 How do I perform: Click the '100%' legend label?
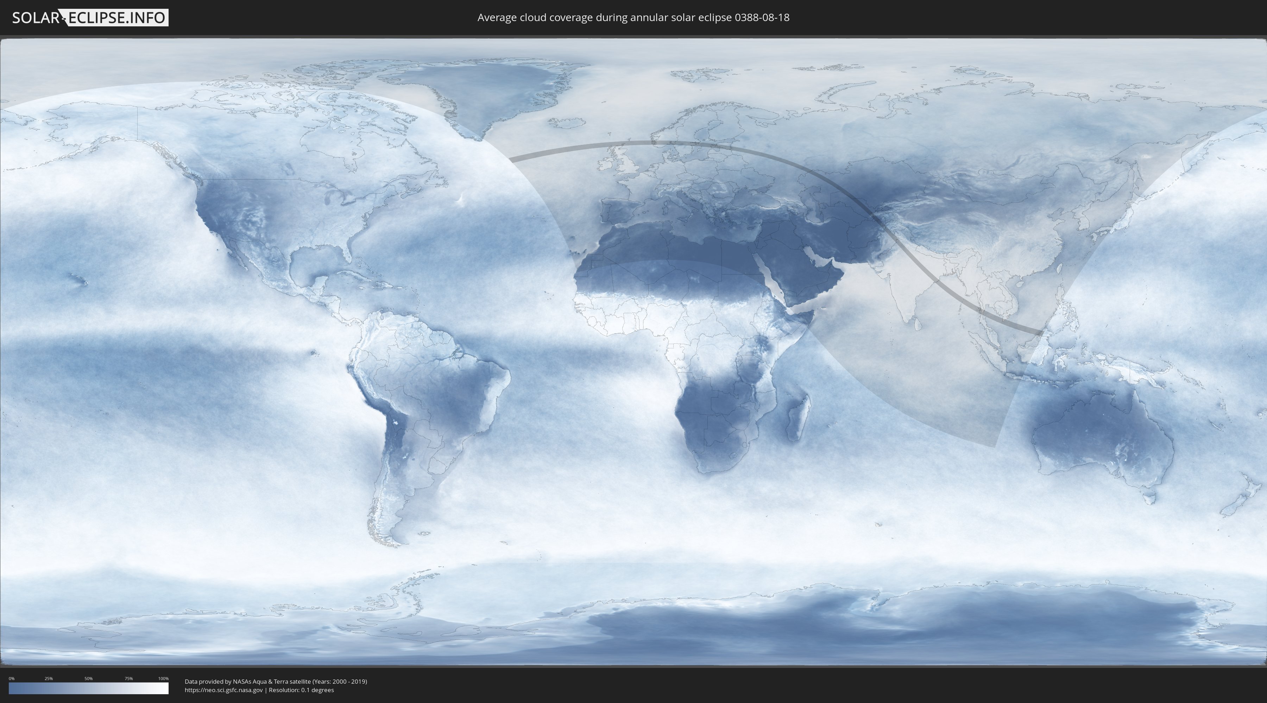(x=163, y=678)
